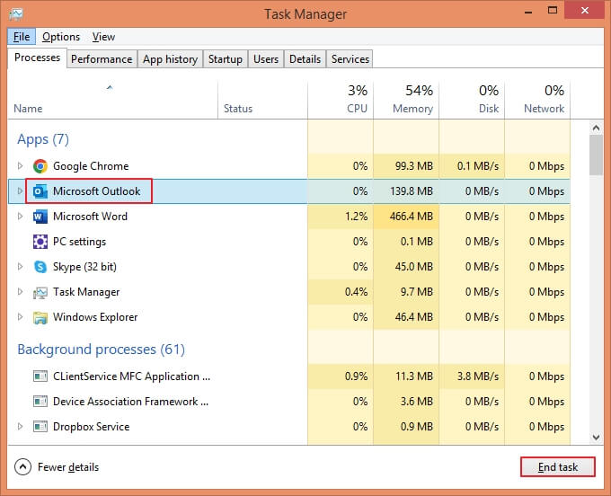The width and height of the screenshot is (611, 496).
Task: Click the Device Association Framework icon
Action: pyautogui.click(x=40, y=402)
